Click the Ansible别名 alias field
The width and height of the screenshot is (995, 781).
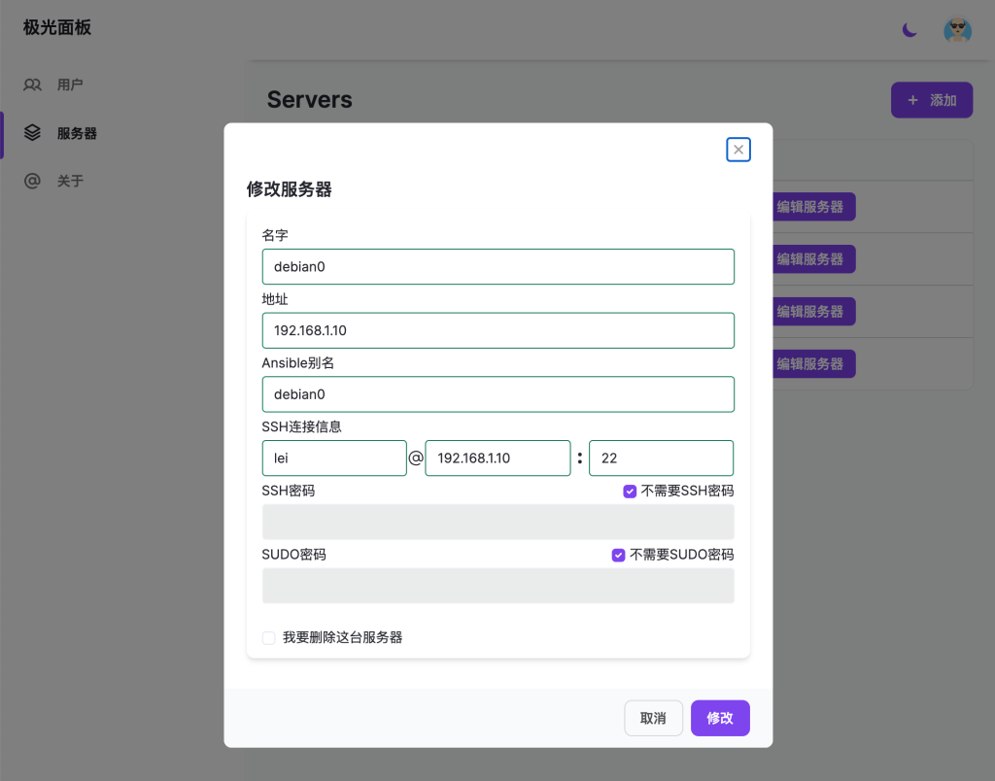497,393
